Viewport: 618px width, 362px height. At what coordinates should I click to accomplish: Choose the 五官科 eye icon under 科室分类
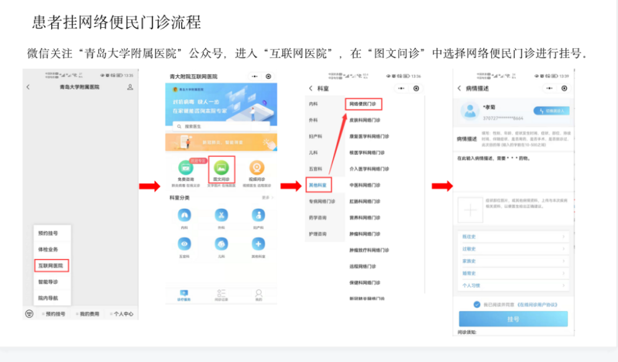pyautogui.click(x=184, y=244)
